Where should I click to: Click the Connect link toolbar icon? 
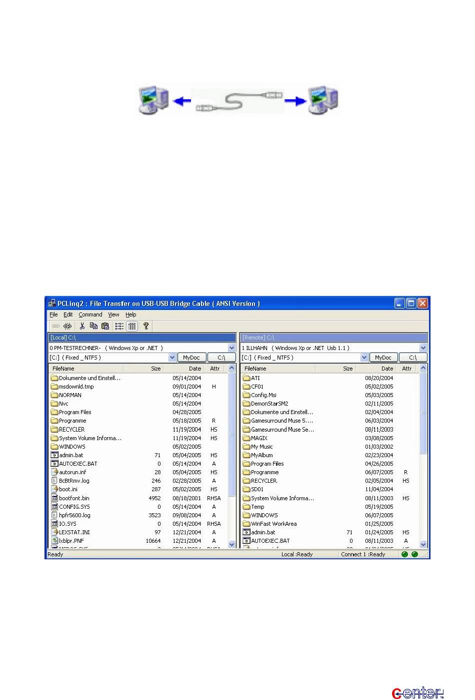point(56,326)
